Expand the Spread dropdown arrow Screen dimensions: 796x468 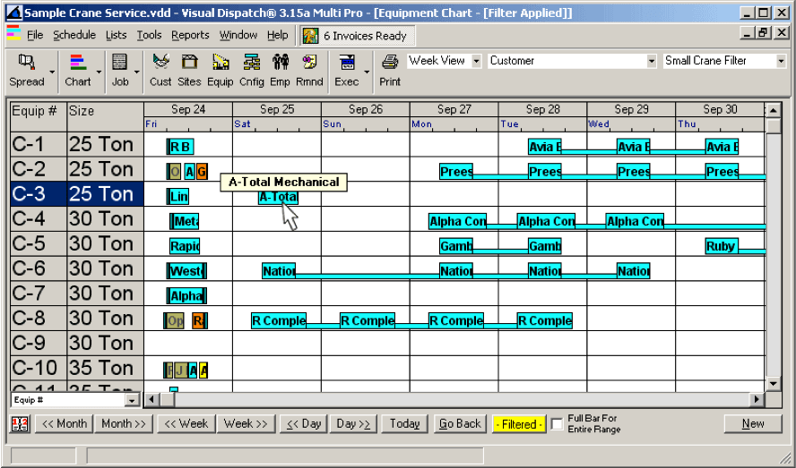[x=52, y=72]
